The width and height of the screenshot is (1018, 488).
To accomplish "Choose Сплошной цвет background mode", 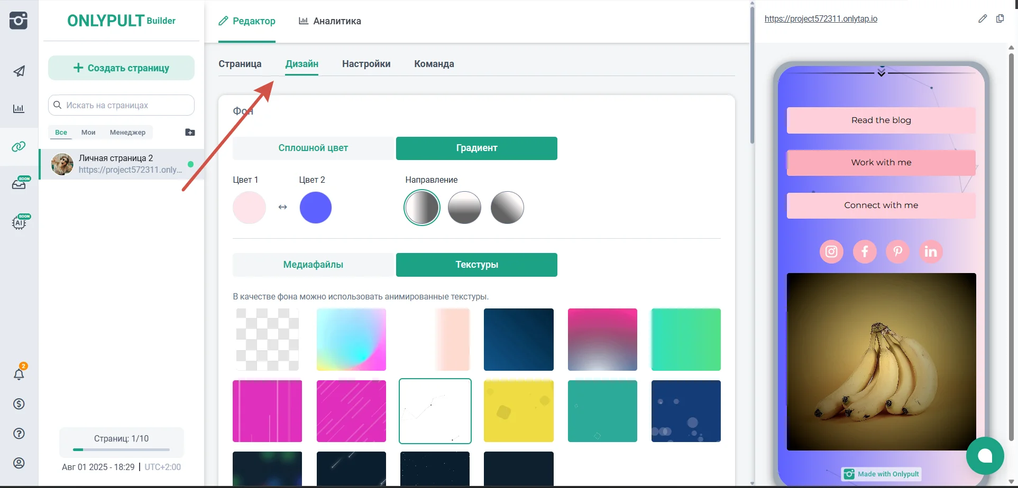I will coord(314,148).
